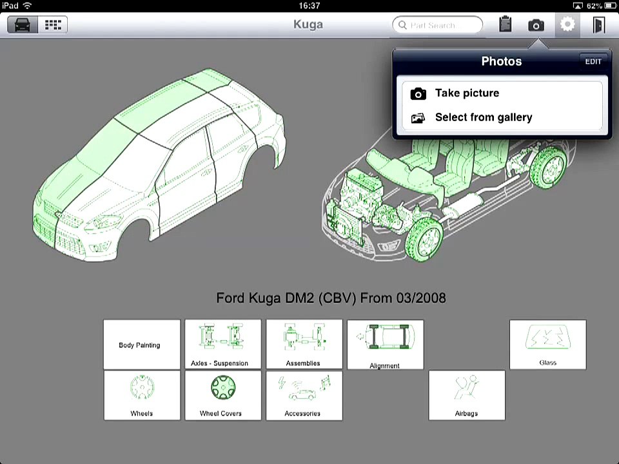Tap the Ford Kuga DM2 (CBV) heading
This screenshot has width=619, height=464.
click(x=331, y=298)
